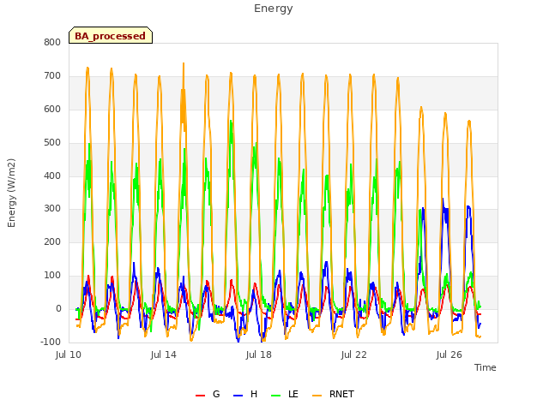Click the RNET legend label
Viewport: 549px width, 411px height.
(341, 394)
